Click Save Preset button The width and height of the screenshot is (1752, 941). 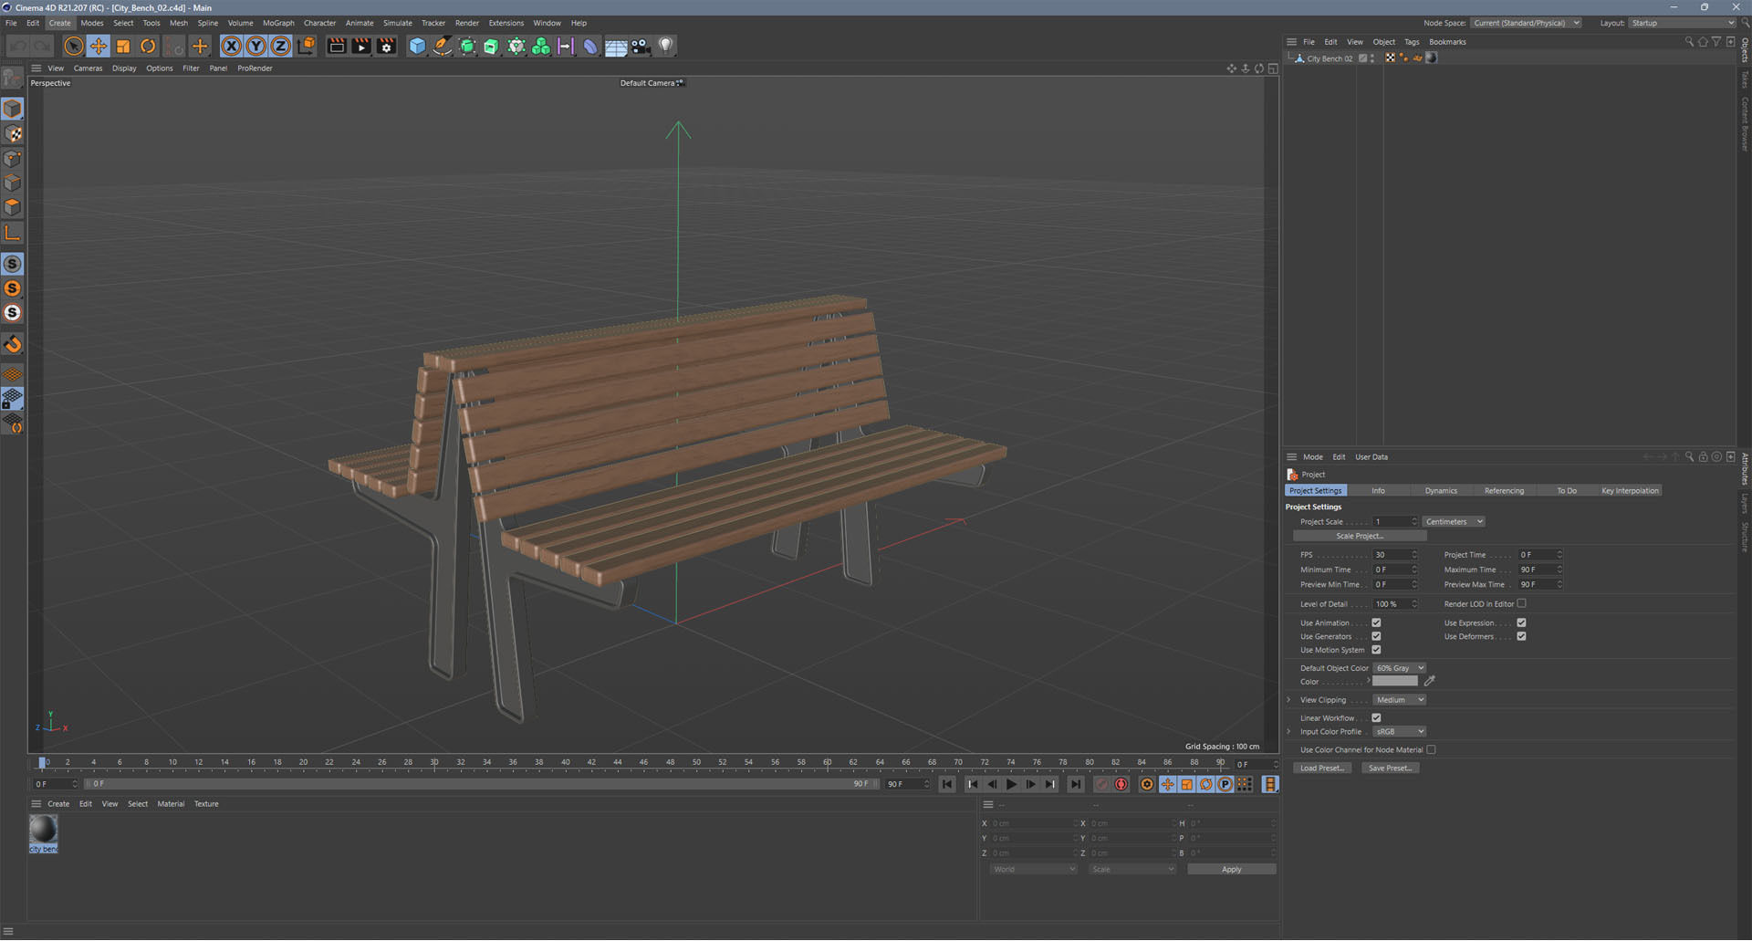point(1390,768)
